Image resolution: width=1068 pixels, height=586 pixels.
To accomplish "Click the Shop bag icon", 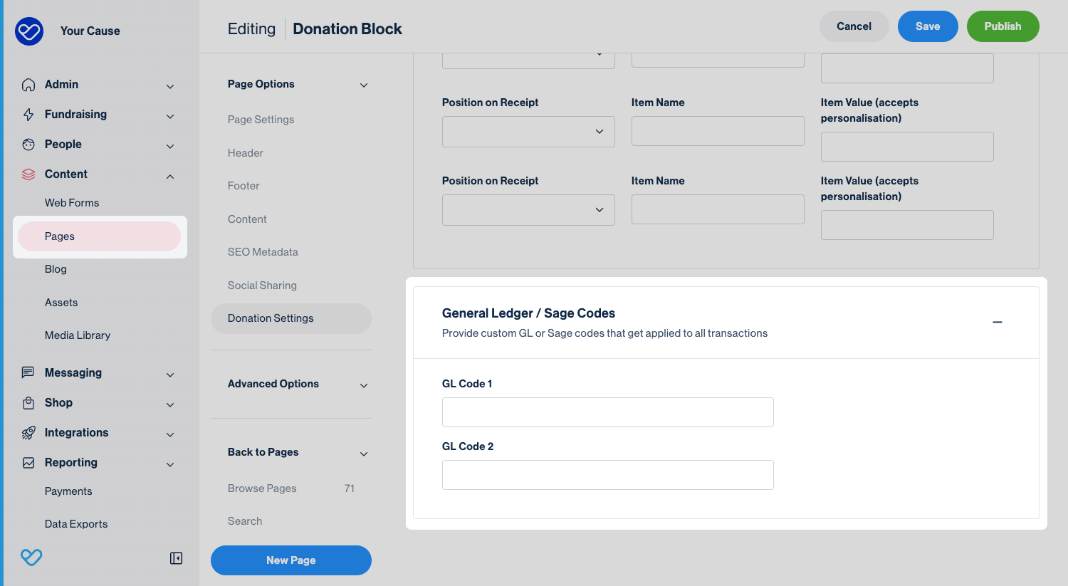I will tap(28, 403).
